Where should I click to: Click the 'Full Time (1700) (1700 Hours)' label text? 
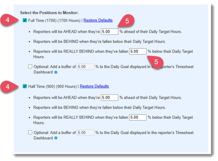(x=54, y=20)
